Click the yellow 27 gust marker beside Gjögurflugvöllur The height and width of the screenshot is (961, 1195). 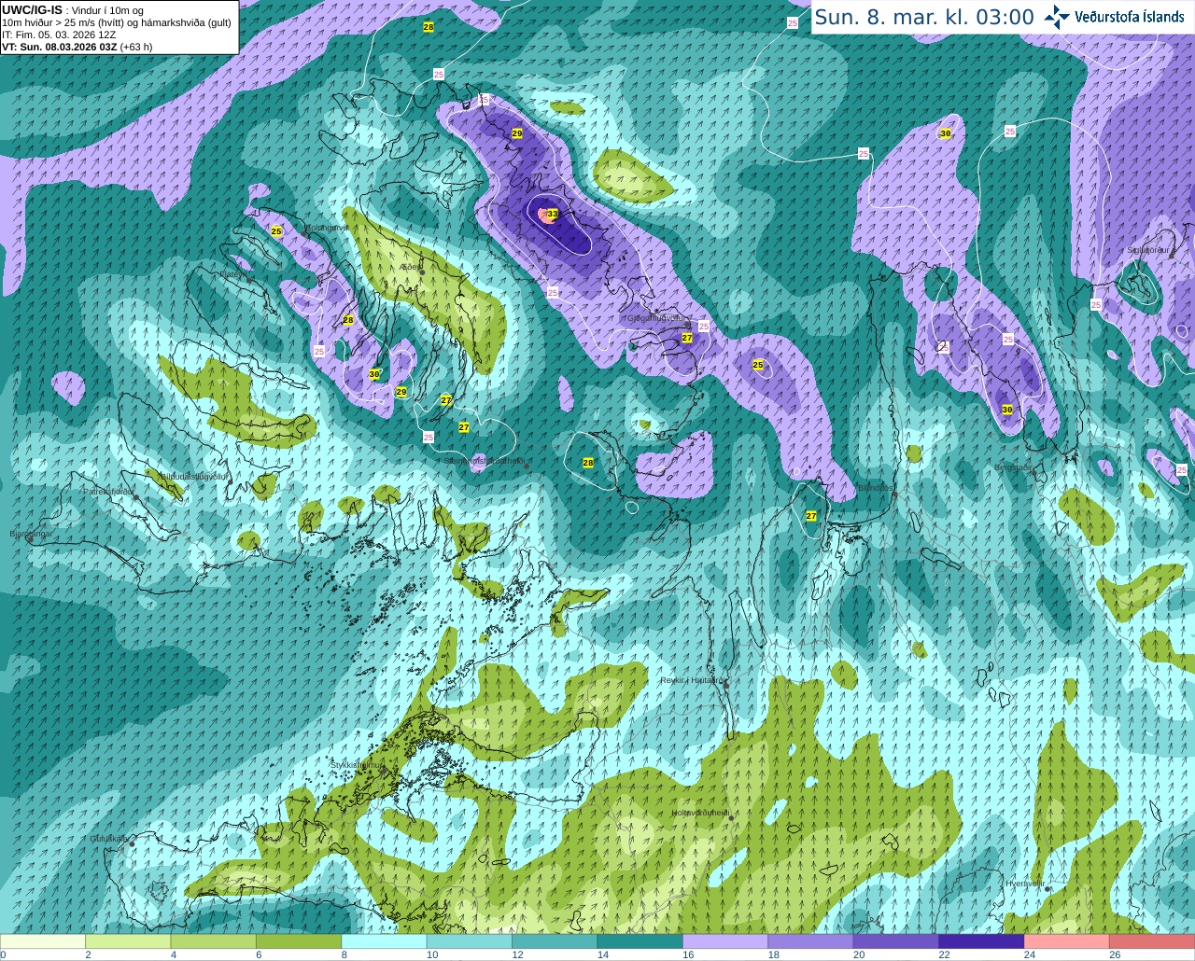[x=687, y=338]
